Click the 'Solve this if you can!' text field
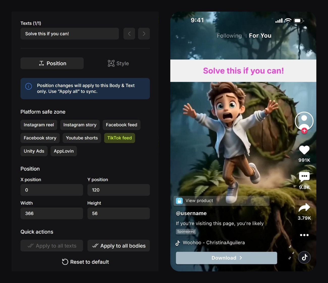 tap(70, 34)
